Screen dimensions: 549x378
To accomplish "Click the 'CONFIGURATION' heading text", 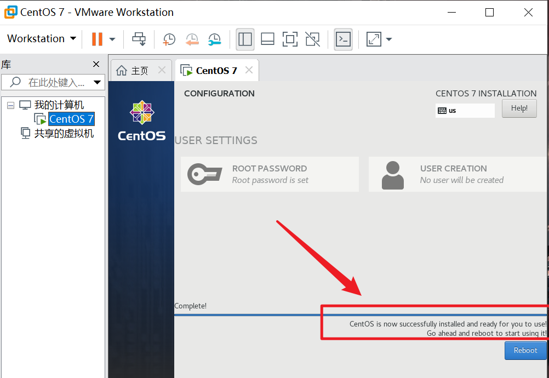I will 219,94.
